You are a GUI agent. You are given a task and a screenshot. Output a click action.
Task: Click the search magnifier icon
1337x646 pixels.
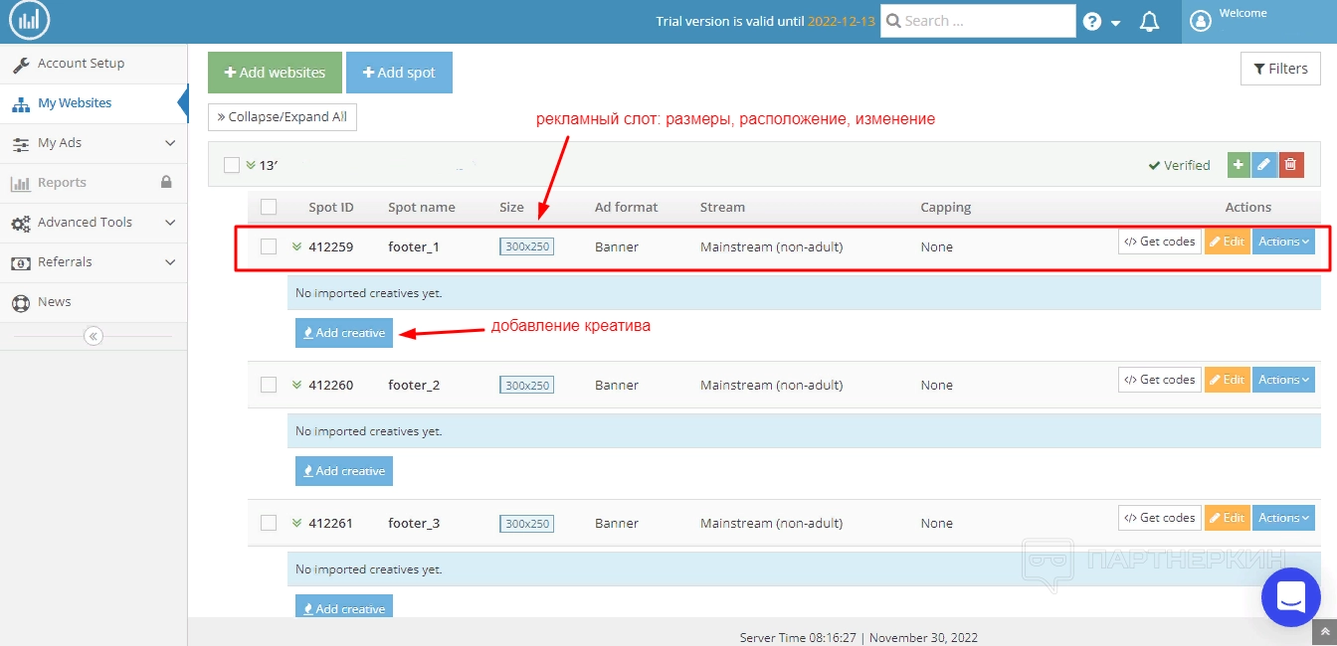click(893, 20)
